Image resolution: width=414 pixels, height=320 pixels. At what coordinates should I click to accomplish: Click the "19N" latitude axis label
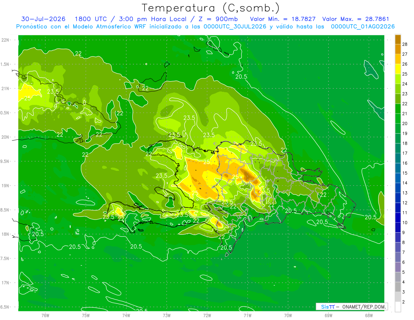pos(6,186)
